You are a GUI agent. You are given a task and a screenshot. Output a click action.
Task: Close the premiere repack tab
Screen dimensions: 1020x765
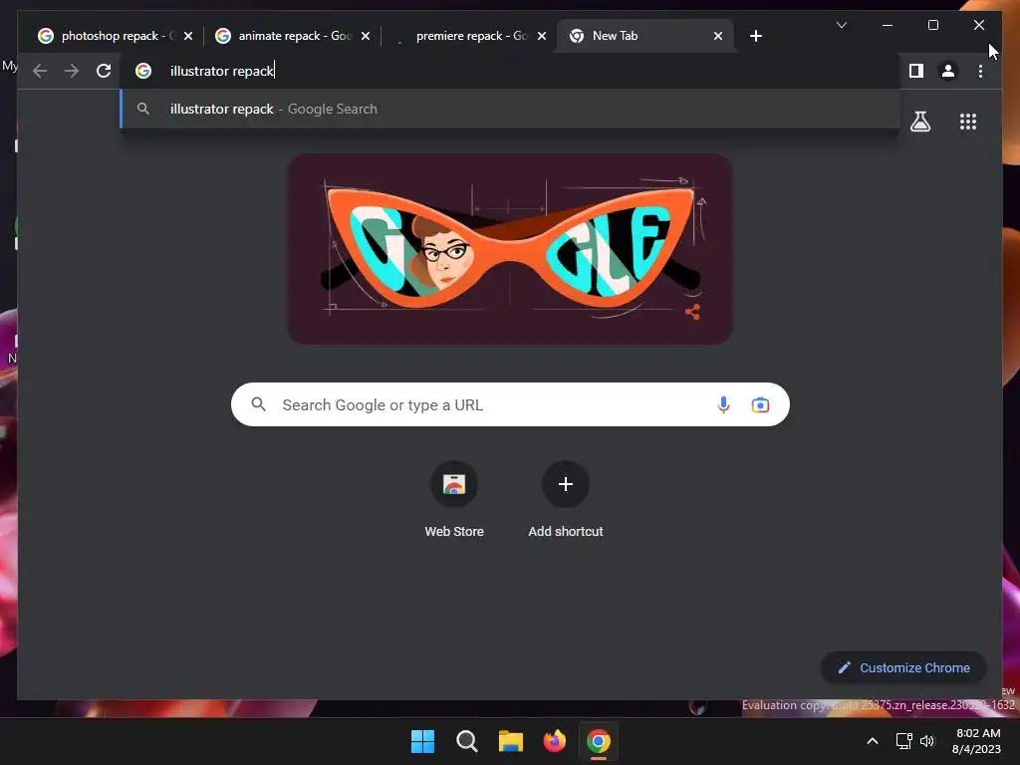(x=541, y=36)
